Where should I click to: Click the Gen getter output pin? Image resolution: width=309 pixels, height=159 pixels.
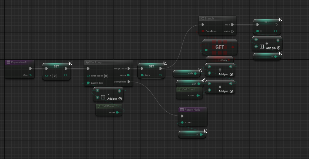pos(199,84)
